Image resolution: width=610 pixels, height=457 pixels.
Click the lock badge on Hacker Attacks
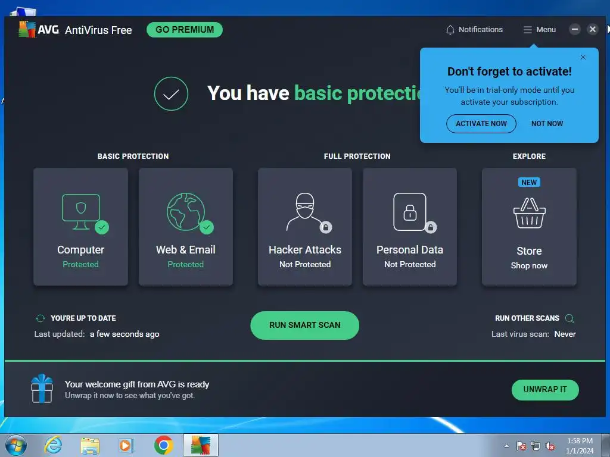coord(326,227)
